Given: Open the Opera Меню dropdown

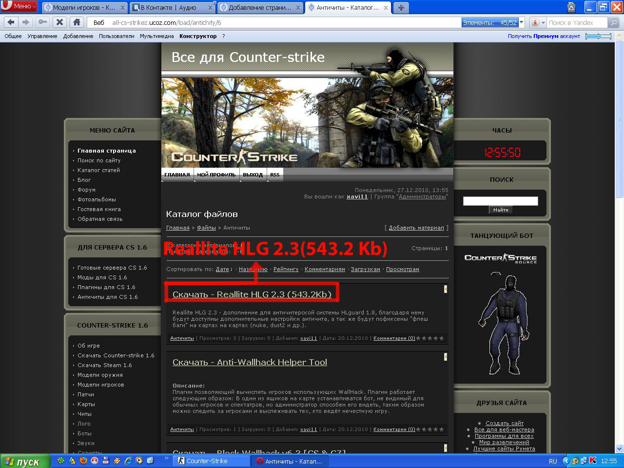Looking at the screenshot, I should point(19,6).
